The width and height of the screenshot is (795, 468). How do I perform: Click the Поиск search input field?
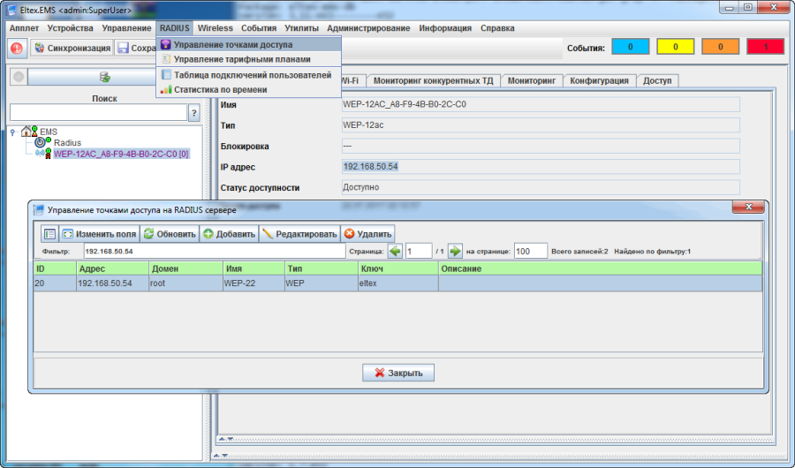(x=98, y=112)
